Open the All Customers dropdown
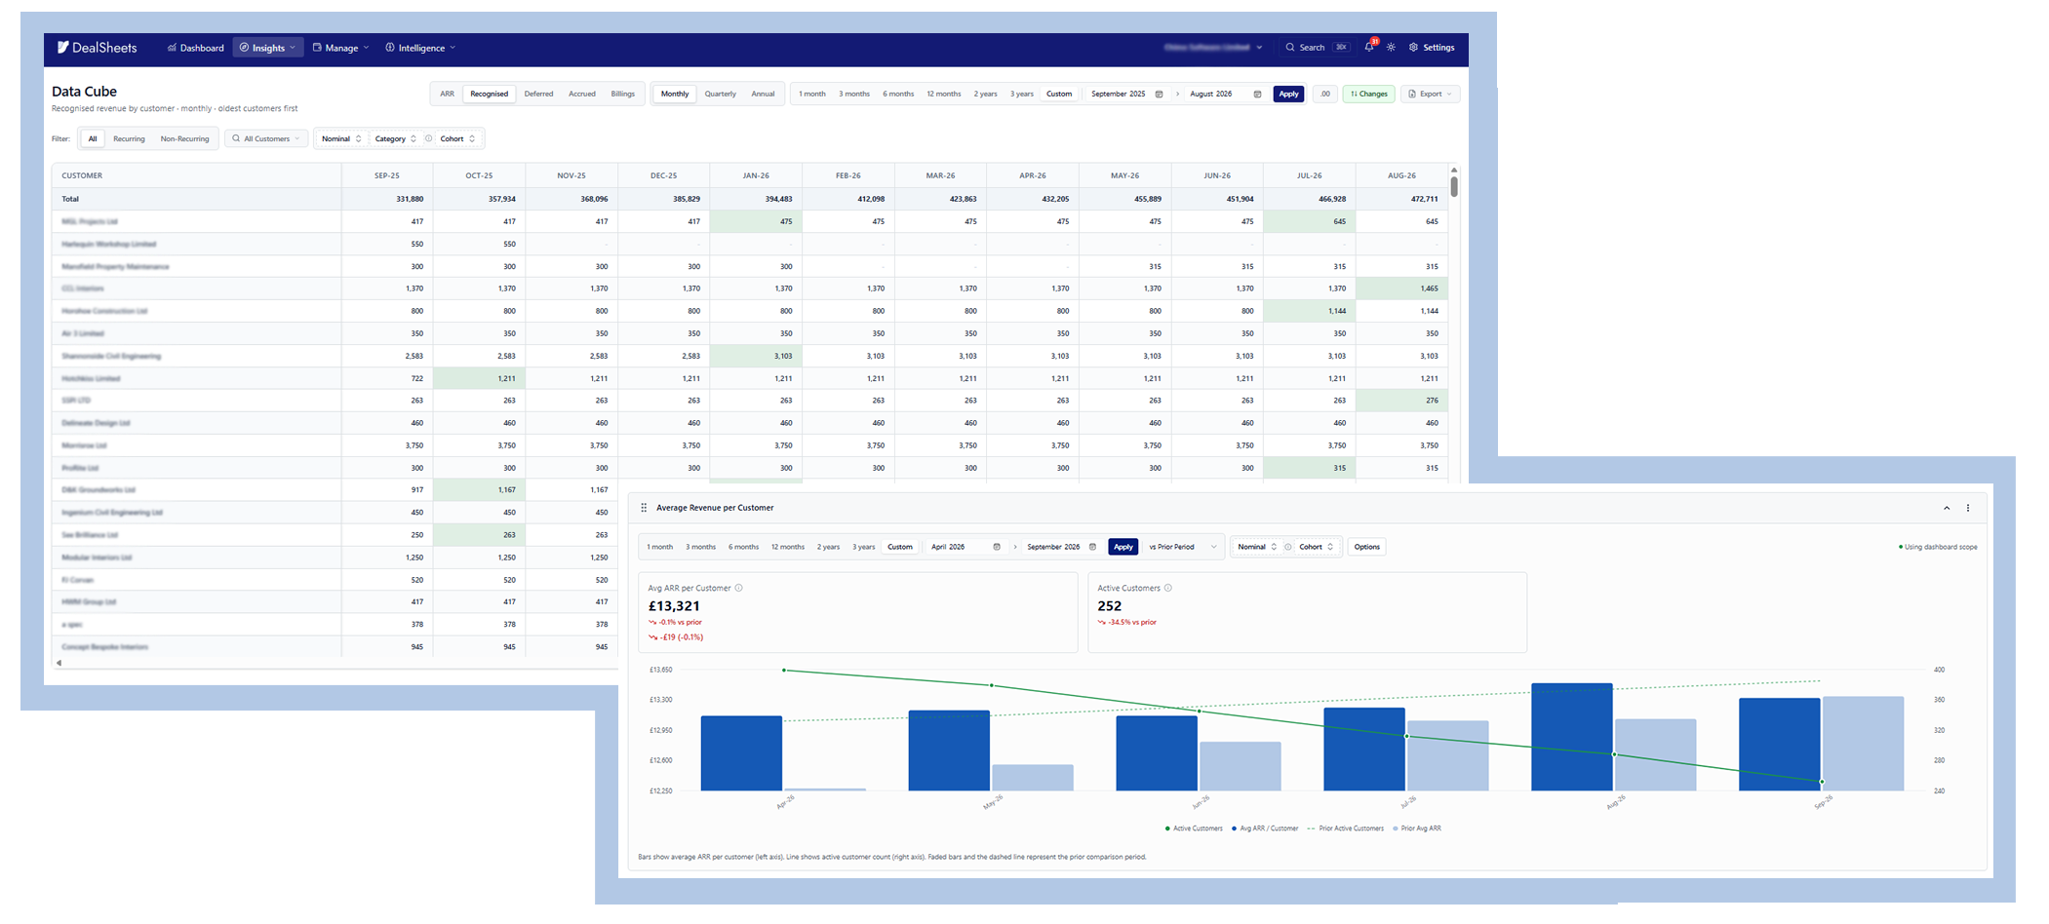Screen dimensions: 2049x924 click(x=266, y=138)
